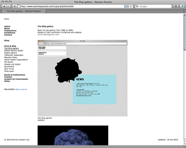Click the blue toolbar icon at far right
186x148 pixels.
click(x=182, y=6)
